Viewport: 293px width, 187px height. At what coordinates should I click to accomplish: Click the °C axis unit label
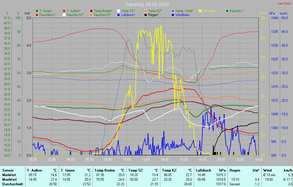click(7, 13)
